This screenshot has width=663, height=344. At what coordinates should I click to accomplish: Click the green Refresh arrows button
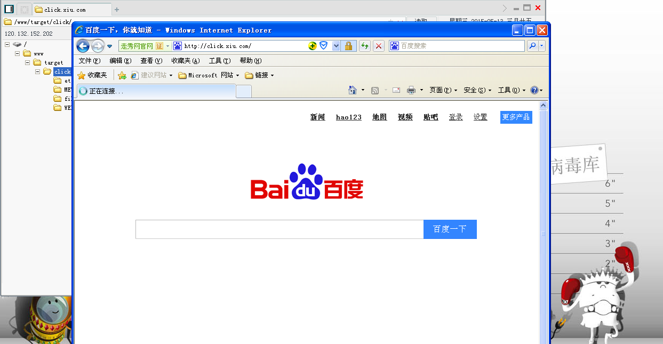click(365, 46)
